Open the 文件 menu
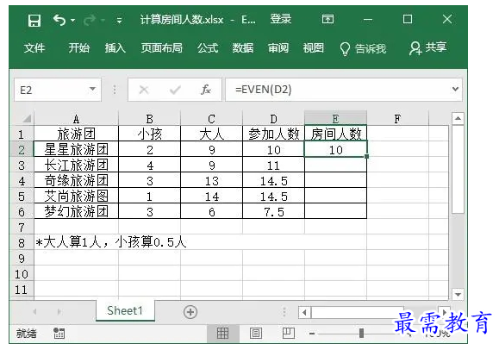 click(34, 48)
